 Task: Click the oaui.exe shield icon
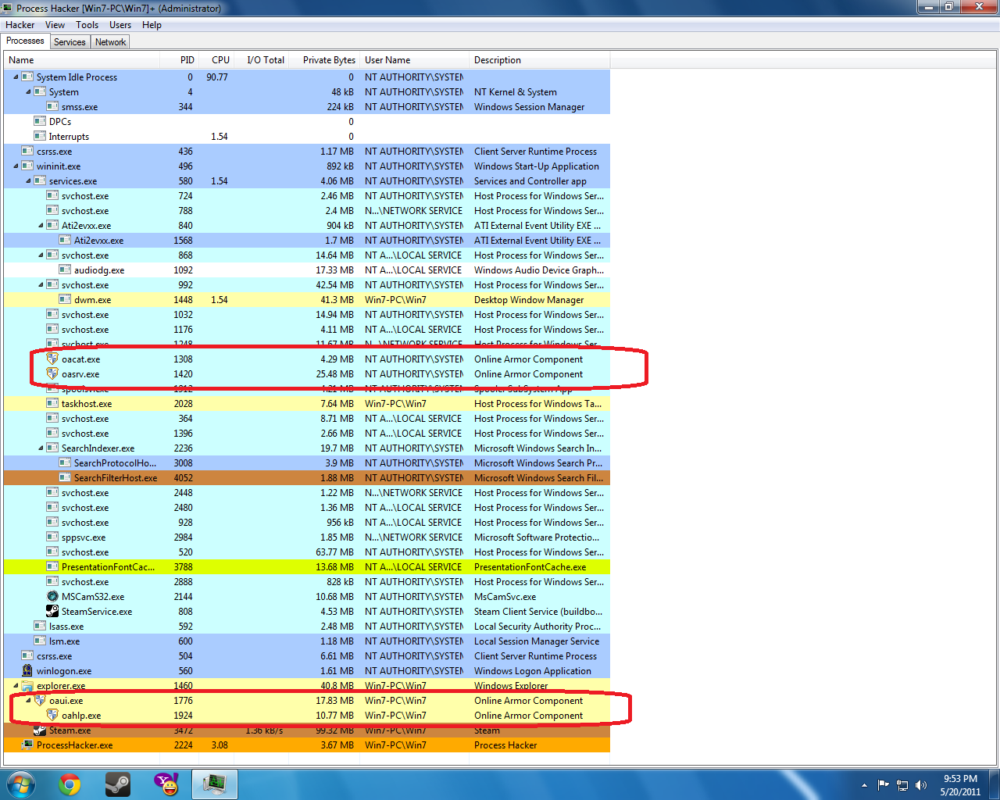[x=40, y=701]
